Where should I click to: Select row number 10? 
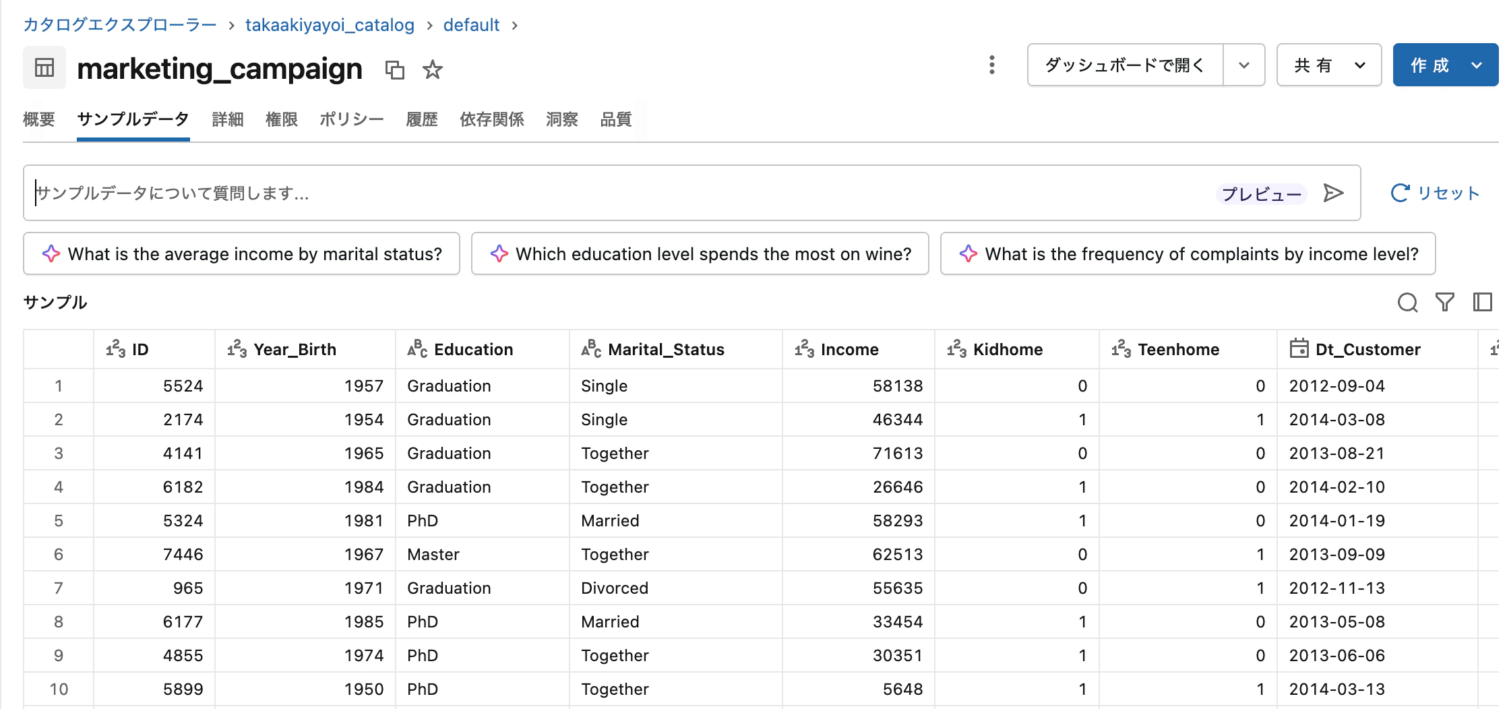point(59,689)
